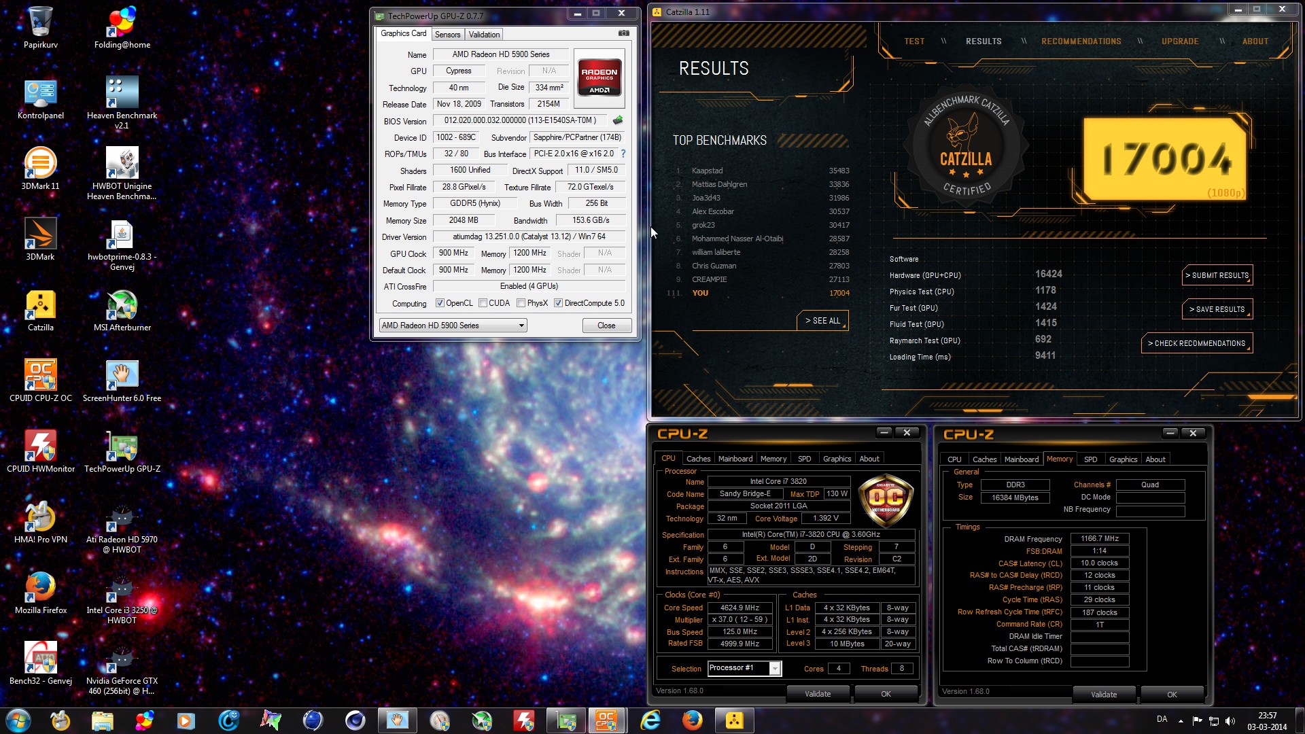Click the BIOS save chip icon in GPU-Z
Viewport: 1305px width, 734px height.
click(617, 120)
